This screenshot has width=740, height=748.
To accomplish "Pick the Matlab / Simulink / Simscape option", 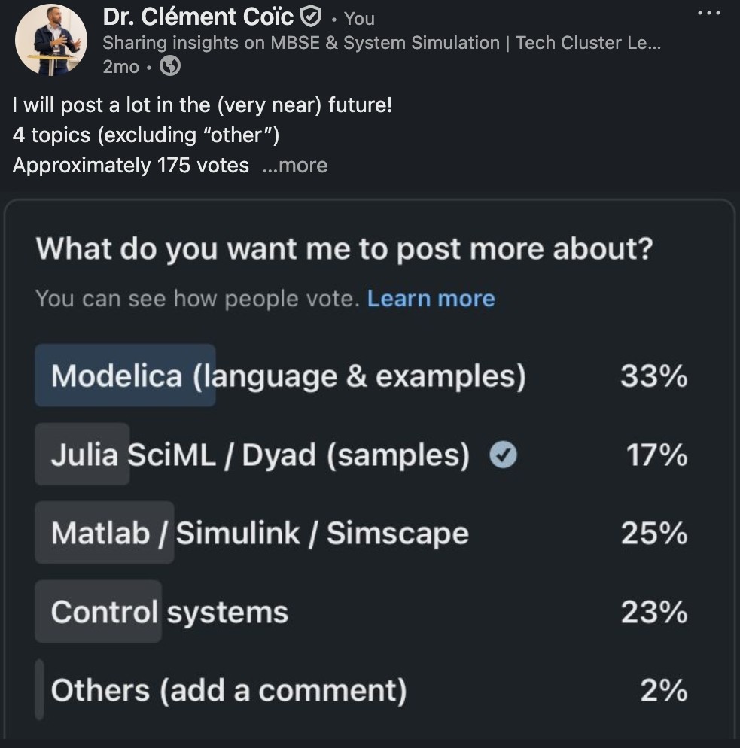I will 260,534.
